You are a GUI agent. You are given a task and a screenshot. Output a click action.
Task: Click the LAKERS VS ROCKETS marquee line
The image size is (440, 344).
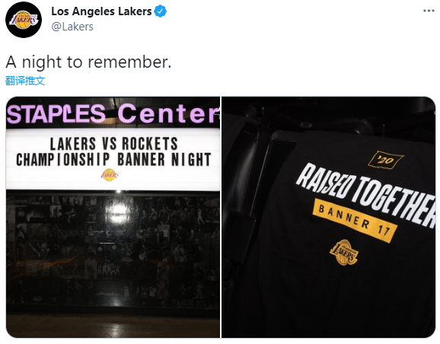click(113, 144)
